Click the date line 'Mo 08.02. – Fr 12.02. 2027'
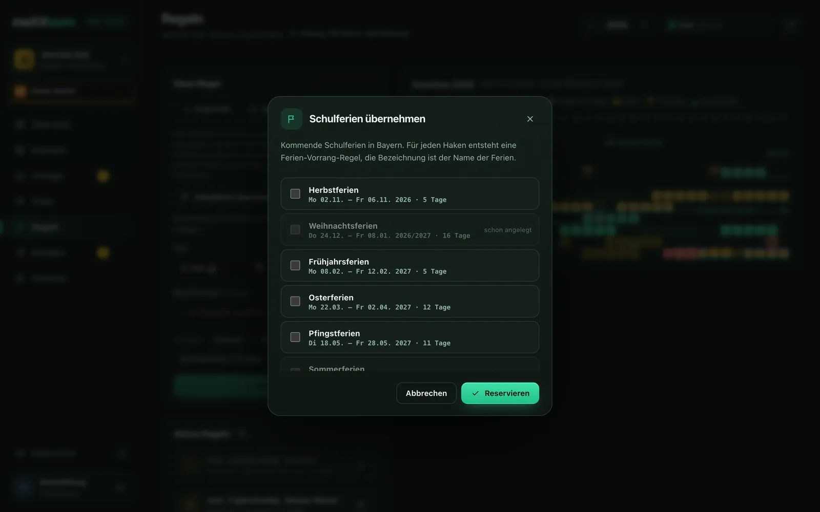The image size is (820, 512). [360, 271]
